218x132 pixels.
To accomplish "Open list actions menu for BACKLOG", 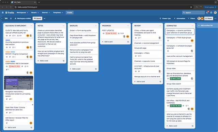I will click(96, 26).
